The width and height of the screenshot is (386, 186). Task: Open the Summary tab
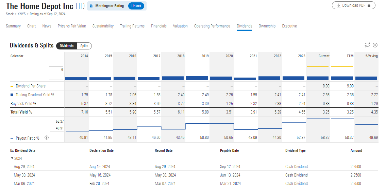coord(13,26)
